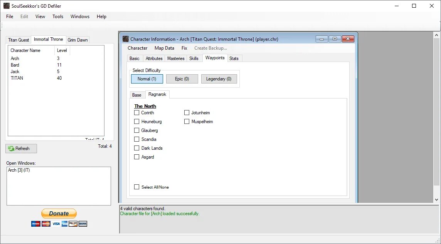Switch to the Stats tab

click(x=234, y=58)
